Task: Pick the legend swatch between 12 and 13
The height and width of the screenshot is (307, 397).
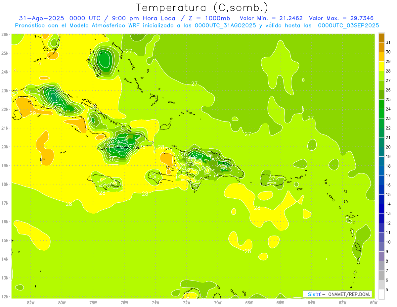Action: [x=381, y=218]
